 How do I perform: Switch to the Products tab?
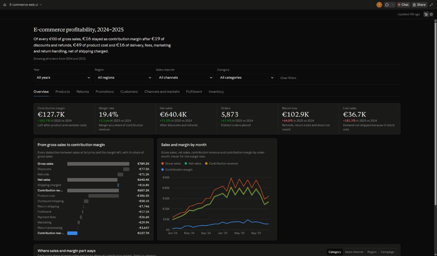[63, 92]
